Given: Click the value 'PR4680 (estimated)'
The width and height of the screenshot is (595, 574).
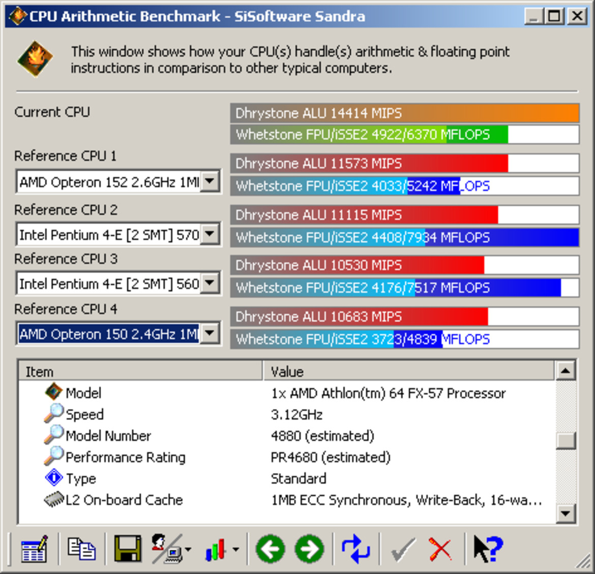Looking at the screenshot, I should tap(331, 457).
